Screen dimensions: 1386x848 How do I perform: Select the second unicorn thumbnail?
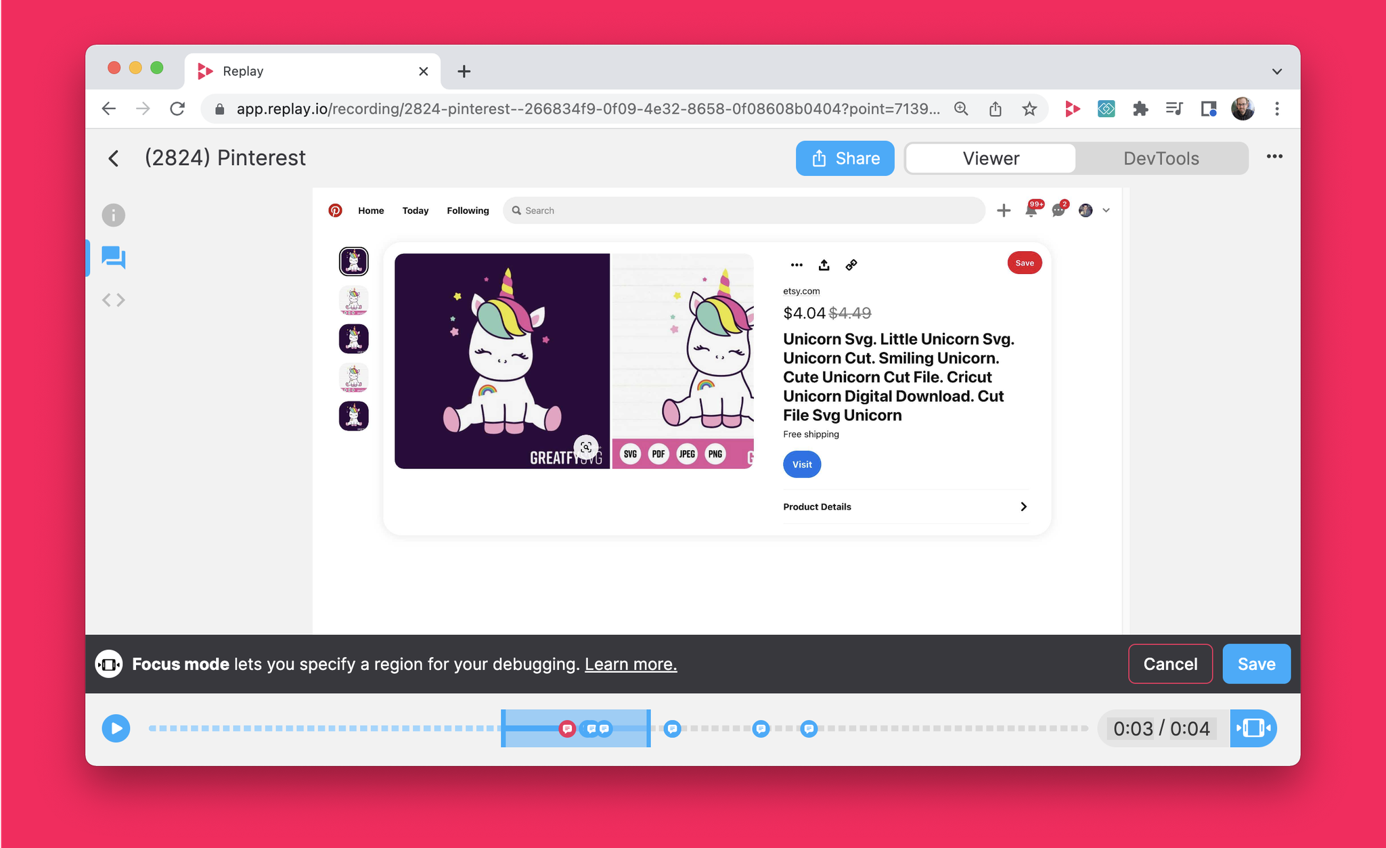(x=353, y=300)
